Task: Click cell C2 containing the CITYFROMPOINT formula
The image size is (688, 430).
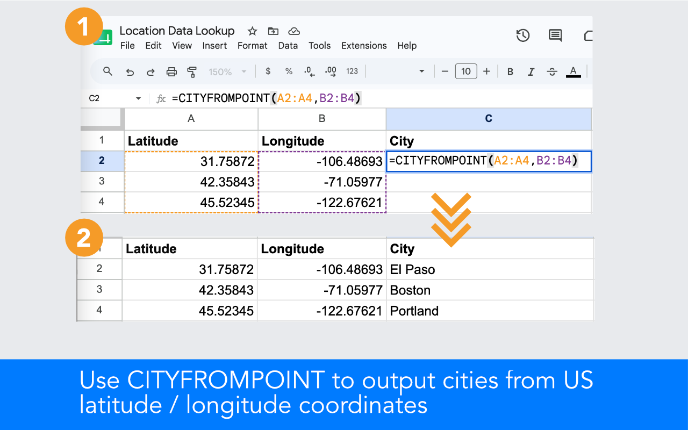Action: click(489, 161)
